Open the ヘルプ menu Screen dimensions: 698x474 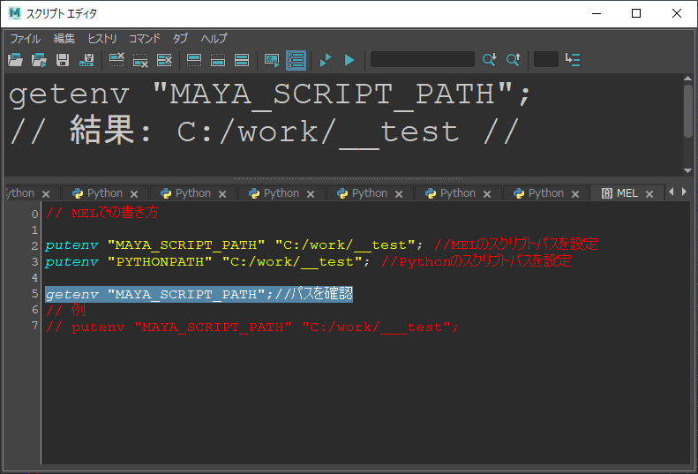(x=214, y=39)
